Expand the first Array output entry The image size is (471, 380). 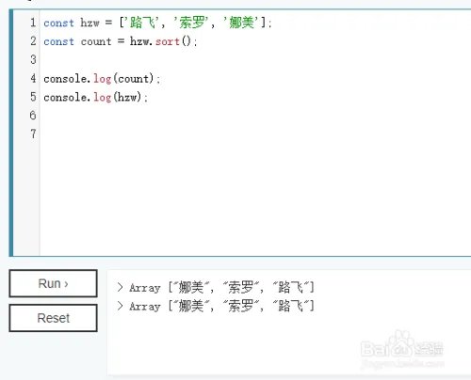tap(120, 287)
